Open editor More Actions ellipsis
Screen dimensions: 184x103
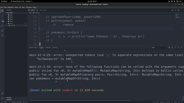pyautogui.click(x=181, y=10)
